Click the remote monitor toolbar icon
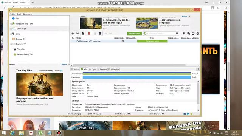 pyautogui.click(x=193, y=34)
